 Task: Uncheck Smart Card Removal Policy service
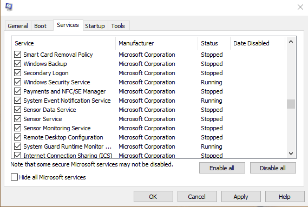pos(18,55)
